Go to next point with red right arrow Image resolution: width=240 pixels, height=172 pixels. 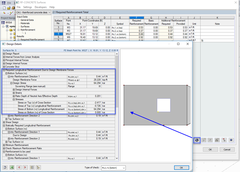point(25,167)
